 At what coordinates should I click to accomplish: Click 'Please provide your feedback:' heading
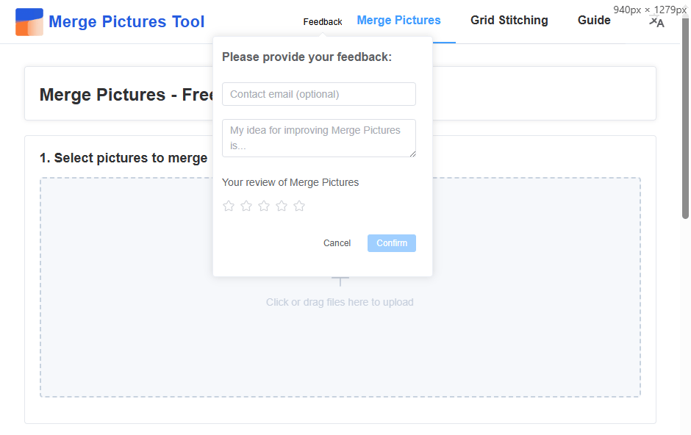pos(307,57)
